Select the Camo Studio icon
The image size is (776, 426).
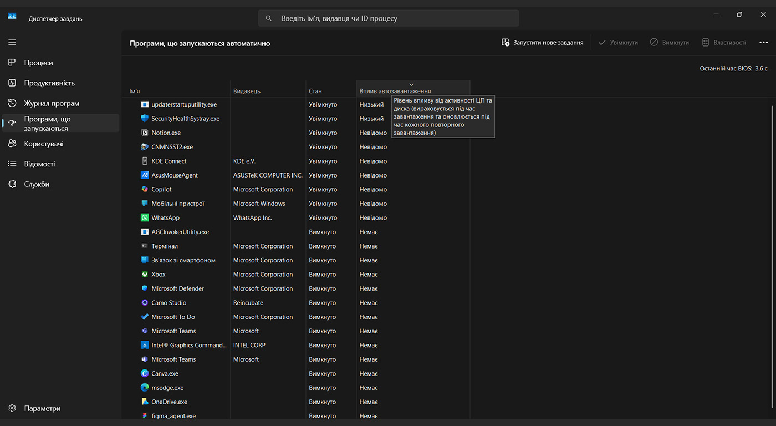[145, 303]
